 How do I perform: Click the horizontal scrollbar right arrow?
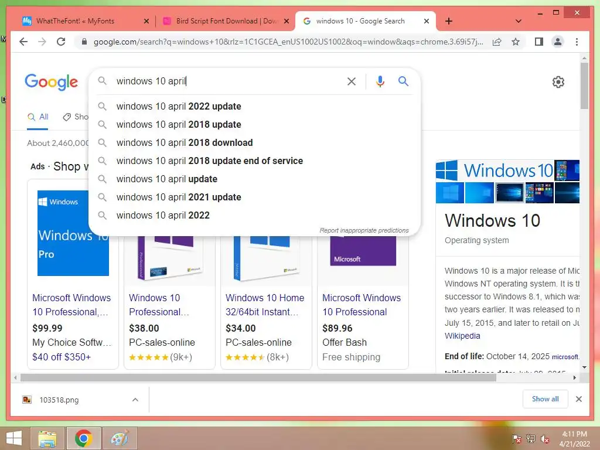tap(574, 378)
